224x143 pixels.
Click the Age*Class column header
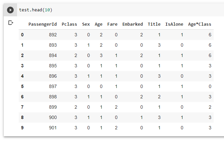[200, 24]
